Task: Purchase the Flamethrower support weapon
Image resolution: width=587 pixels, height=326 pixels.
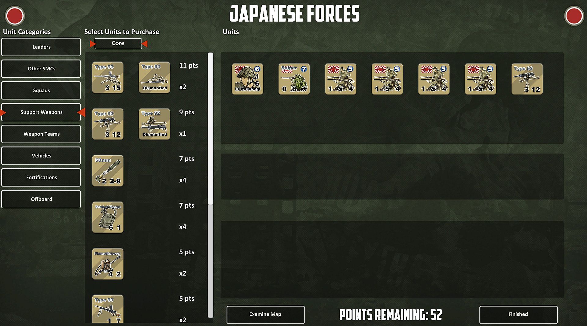Action: [x=108, y=264]
